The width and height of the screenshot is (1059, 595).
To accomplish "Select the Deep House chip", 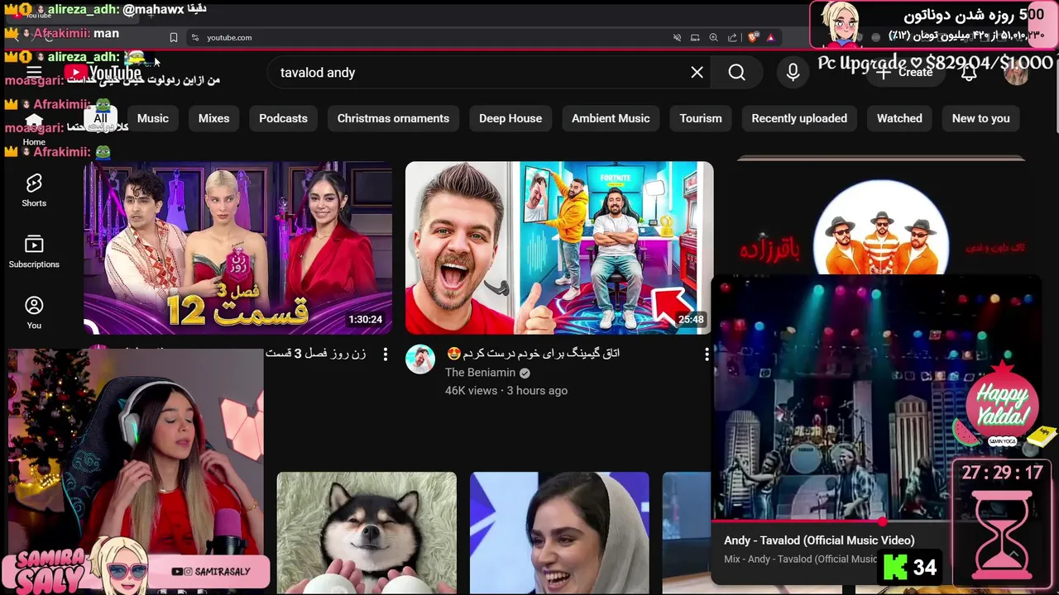I will coord(510,118).
